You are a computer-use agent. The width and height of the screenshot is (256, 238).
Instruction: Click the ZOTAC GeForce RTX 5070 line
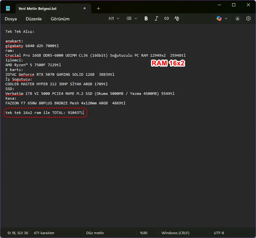60,74
